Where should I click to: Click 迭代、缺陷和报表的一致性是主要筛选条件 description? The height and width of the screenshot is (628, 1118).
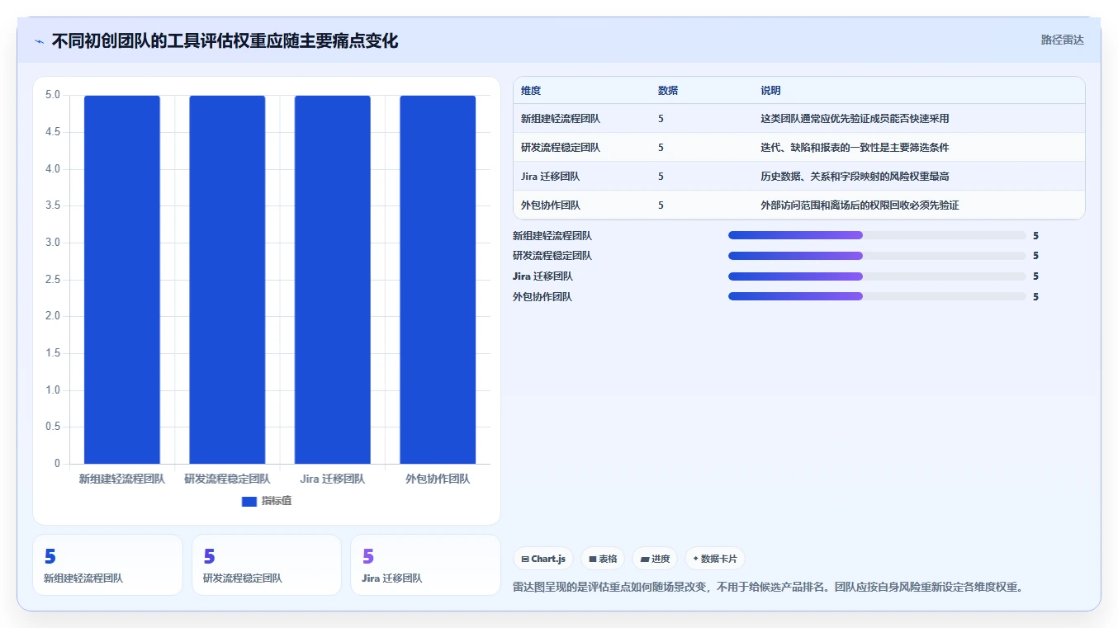(855, 148)
